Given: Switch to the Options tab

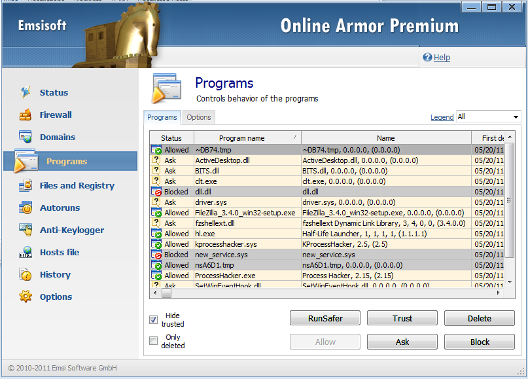Looking at the screenshot, I should (199, 117).
